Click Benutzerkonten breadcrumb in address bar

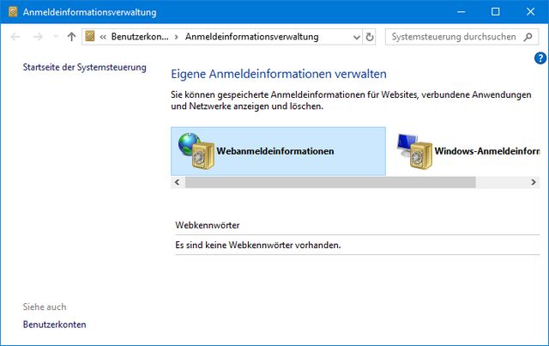click(x=140, y=36)
